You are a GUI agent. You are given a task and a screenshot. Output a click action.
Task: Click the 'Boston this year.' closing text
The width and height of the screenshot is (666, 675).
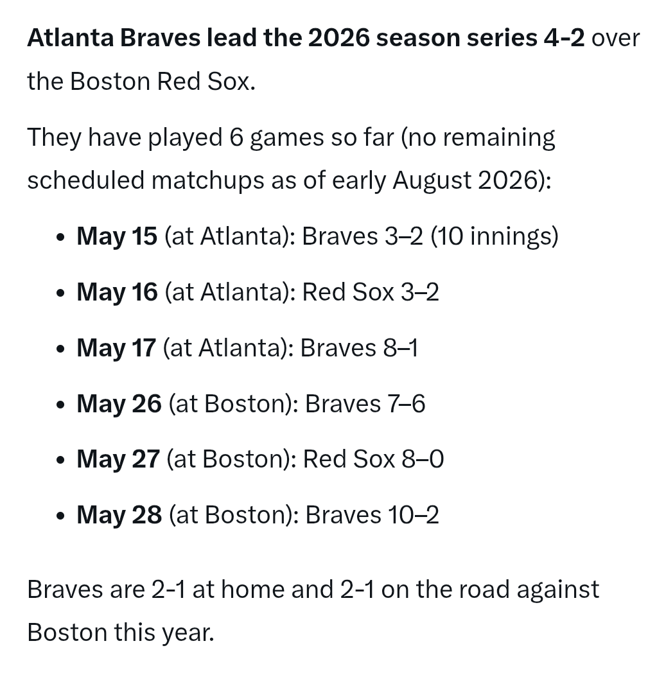[x=121, y=632]
